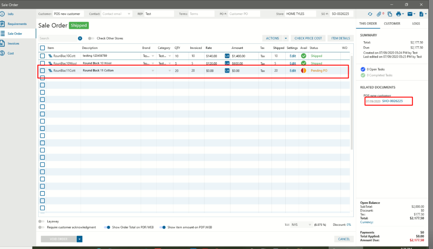
Task: Click LA rate icon in RounBlac10Cott row
Action: pyautogui.click(x=227, y=56)
